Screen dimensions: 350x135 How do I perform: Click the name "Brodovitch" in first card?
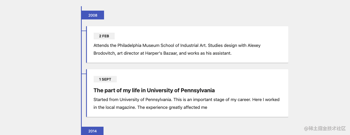click(x=104, y=53)
